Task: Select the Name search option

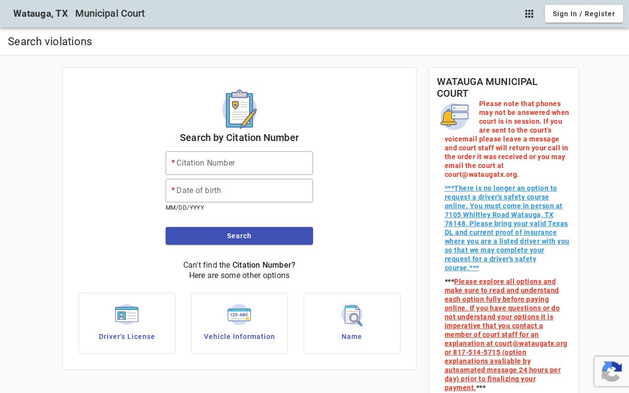Action: point(352,323)
